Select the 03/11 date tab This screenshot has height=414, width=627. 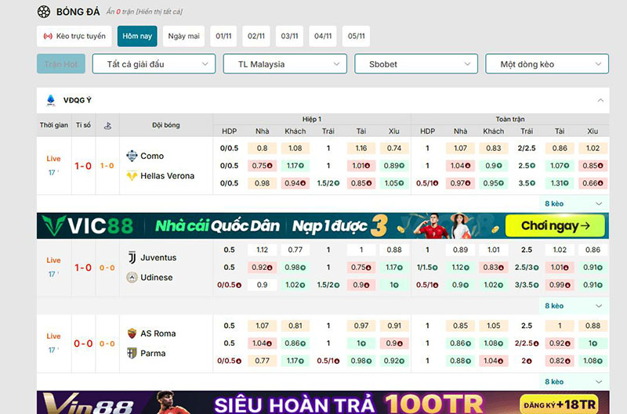pos(290,36)
